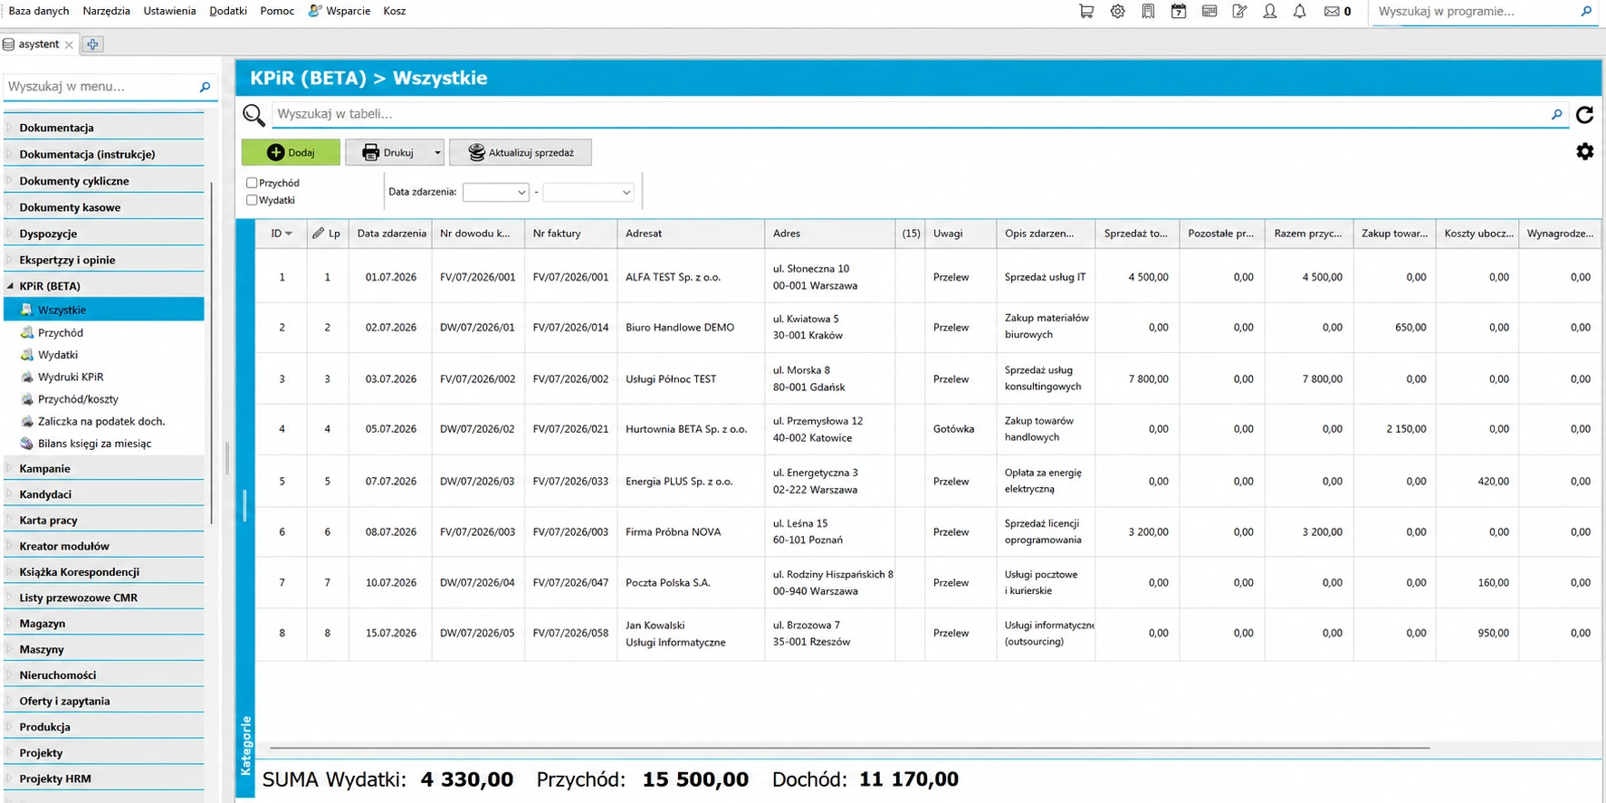Open Wydruki KPiR in sidebar
Viewport: 1606px width, 803px height.
(x=71, y=377)
